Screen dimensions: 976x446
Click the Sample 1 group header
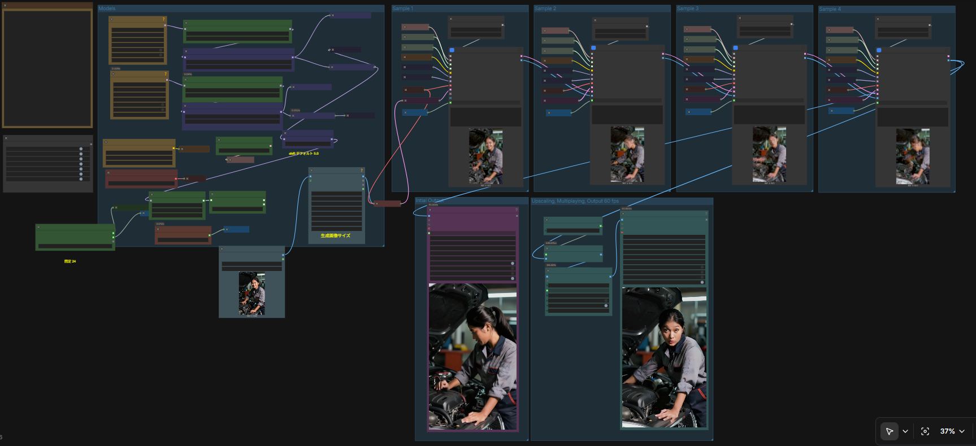[402, 8]
